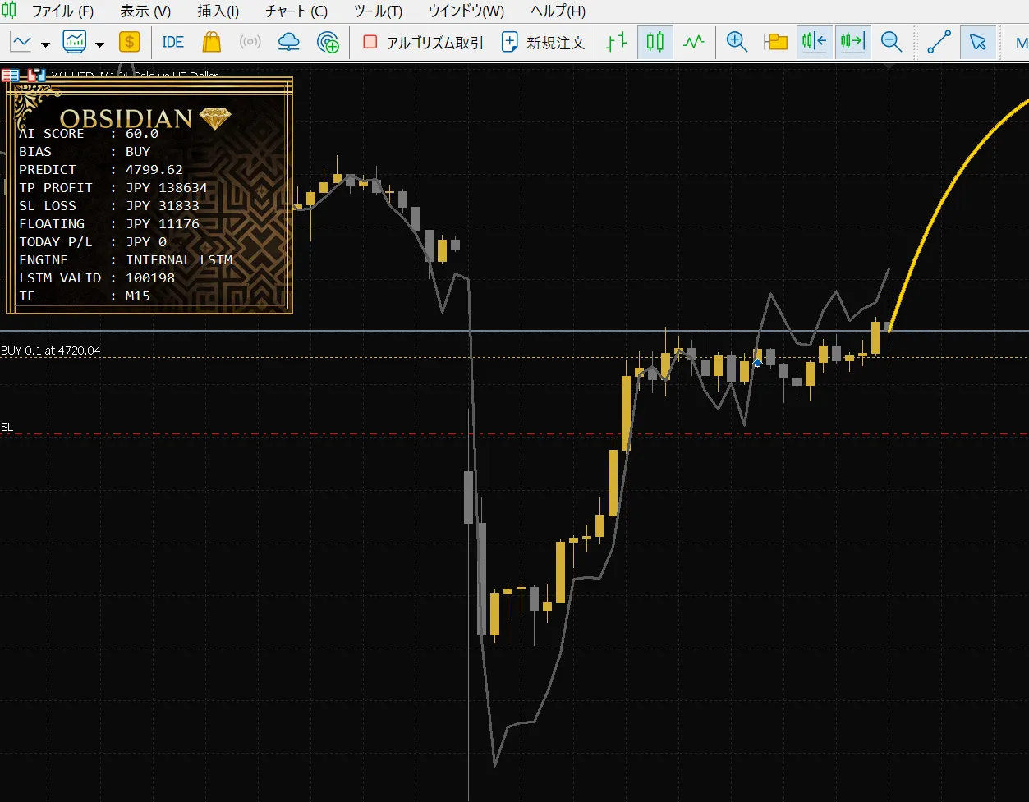Viewport: 1029px width, 802px height.
Task: Open the ファイル (F) menu
Action: pyautogui.click(x=62, y=11)
